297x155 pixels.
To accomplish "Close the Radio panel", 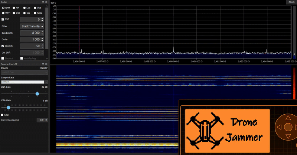I will (x=46, y=2).
